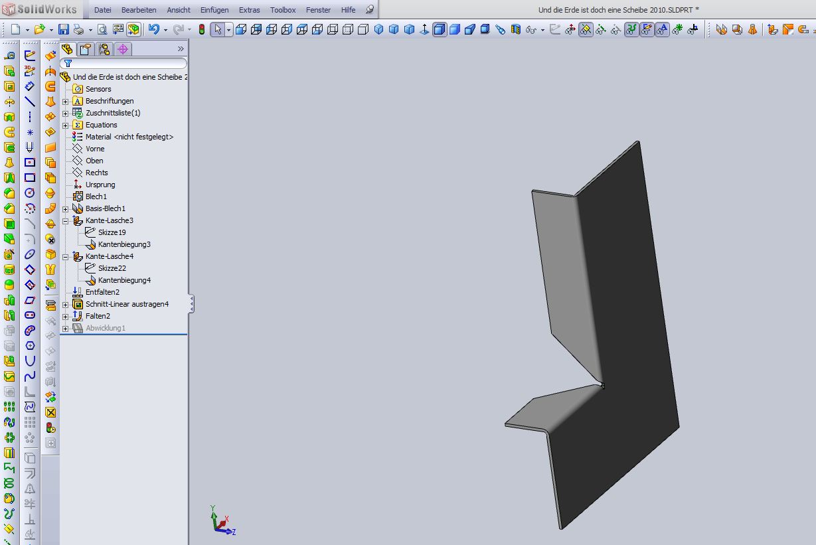The image size is (816, 545).
Task: Toggle the Shaded With Edges display mode
Action: [x=440, y=30]
